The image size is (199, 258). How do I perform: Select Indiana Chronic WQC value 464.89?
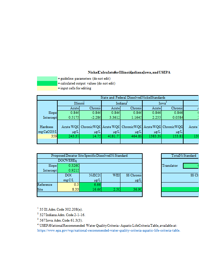(132, 136)
